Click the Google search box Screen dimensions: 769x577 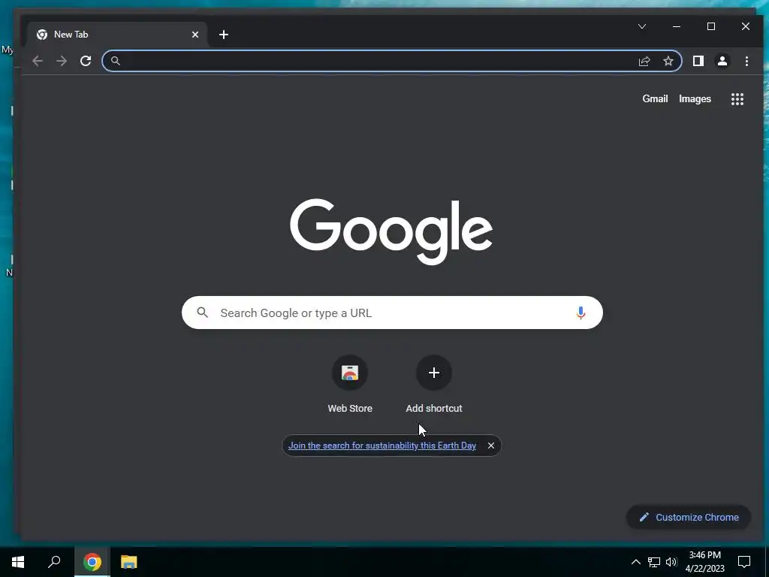[392, 313]
